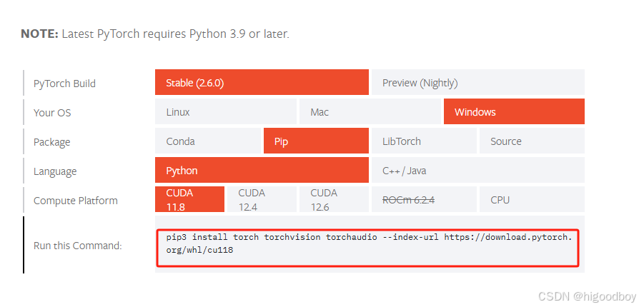
Task: Select CUDA 12.6 compute platform
Action: [334, 199]
